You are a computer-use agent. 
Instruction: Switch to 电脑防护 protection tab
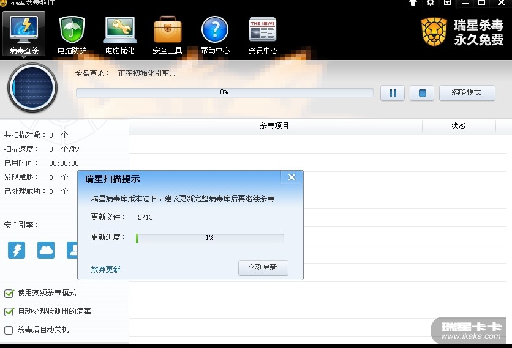click(72, 35)
